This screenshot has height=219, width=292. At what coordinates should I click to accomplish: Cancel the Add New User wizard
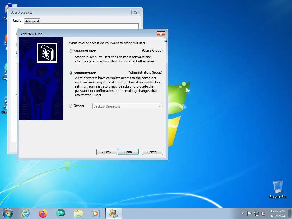152,152
